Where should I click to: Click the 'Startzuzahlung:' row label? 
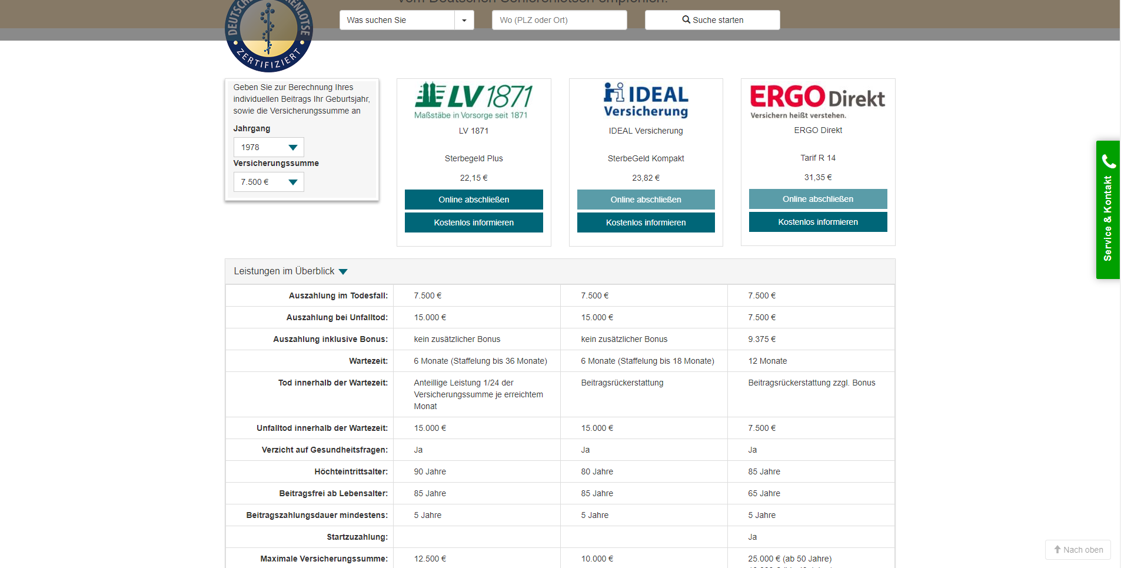[357, 537]
